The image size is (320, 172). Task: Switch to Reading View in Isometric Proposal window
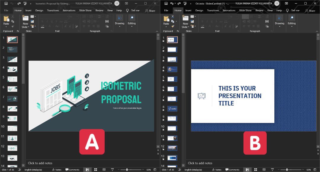104,170
